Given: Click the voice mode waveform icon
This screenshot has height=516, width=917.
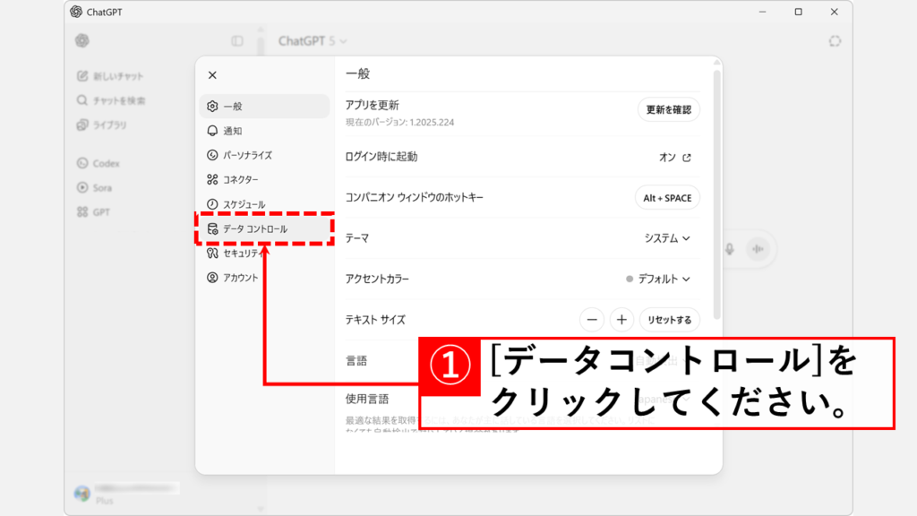Looking at the screenshot, I should [x=758, y=249].
